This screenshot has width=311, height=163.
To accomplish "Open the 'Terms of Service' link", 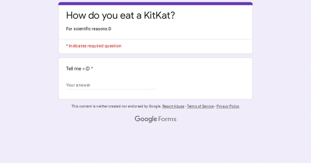I will click(x=200, y=106).
